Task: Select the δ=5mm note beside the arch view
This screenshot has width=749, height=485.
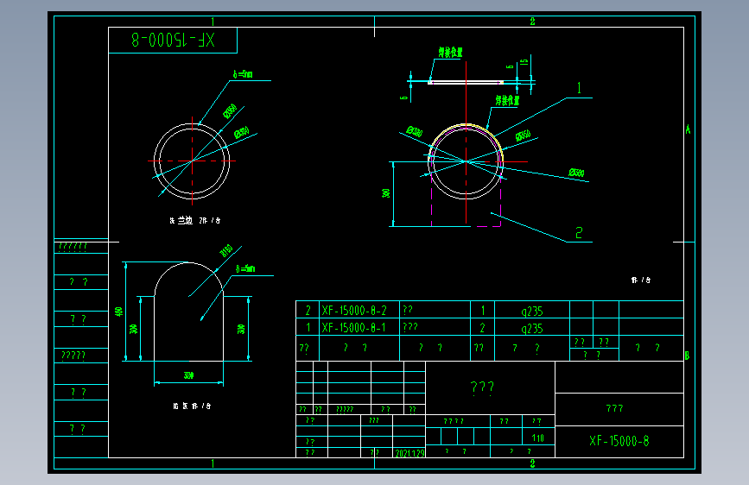Action: 245,268
